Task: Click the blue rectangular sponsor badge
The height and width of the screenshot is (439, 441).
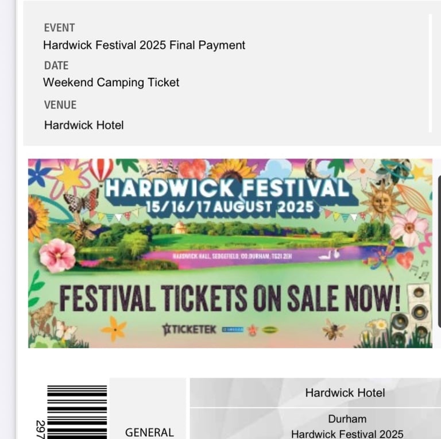Action: (233, 329)
